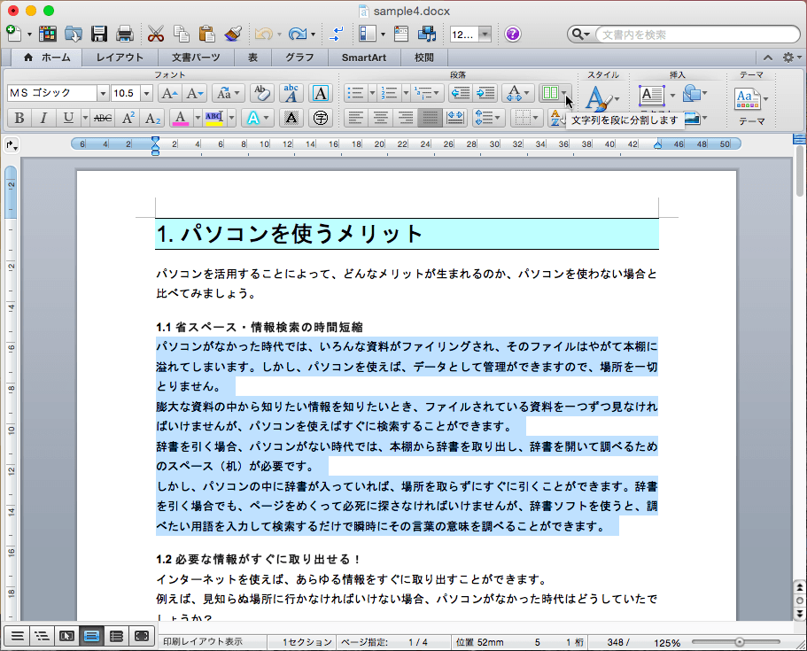Switch to draft view in bottom bar

click(x=17, y=637)
